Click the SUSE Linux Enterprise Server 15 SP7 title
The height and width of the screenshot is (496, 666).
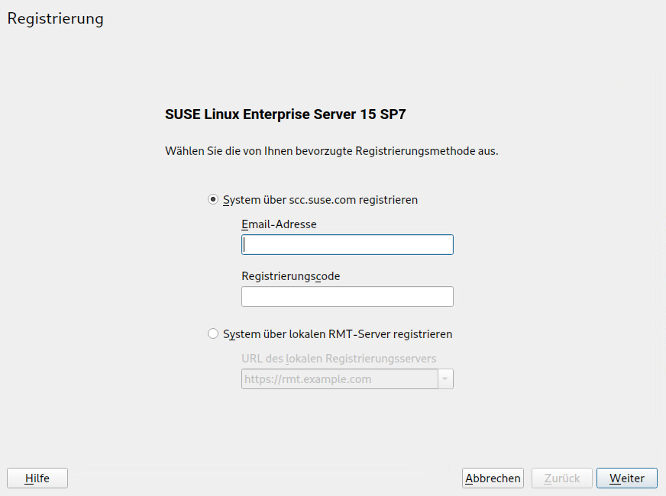pyautogui.click(x=286, y=114)
